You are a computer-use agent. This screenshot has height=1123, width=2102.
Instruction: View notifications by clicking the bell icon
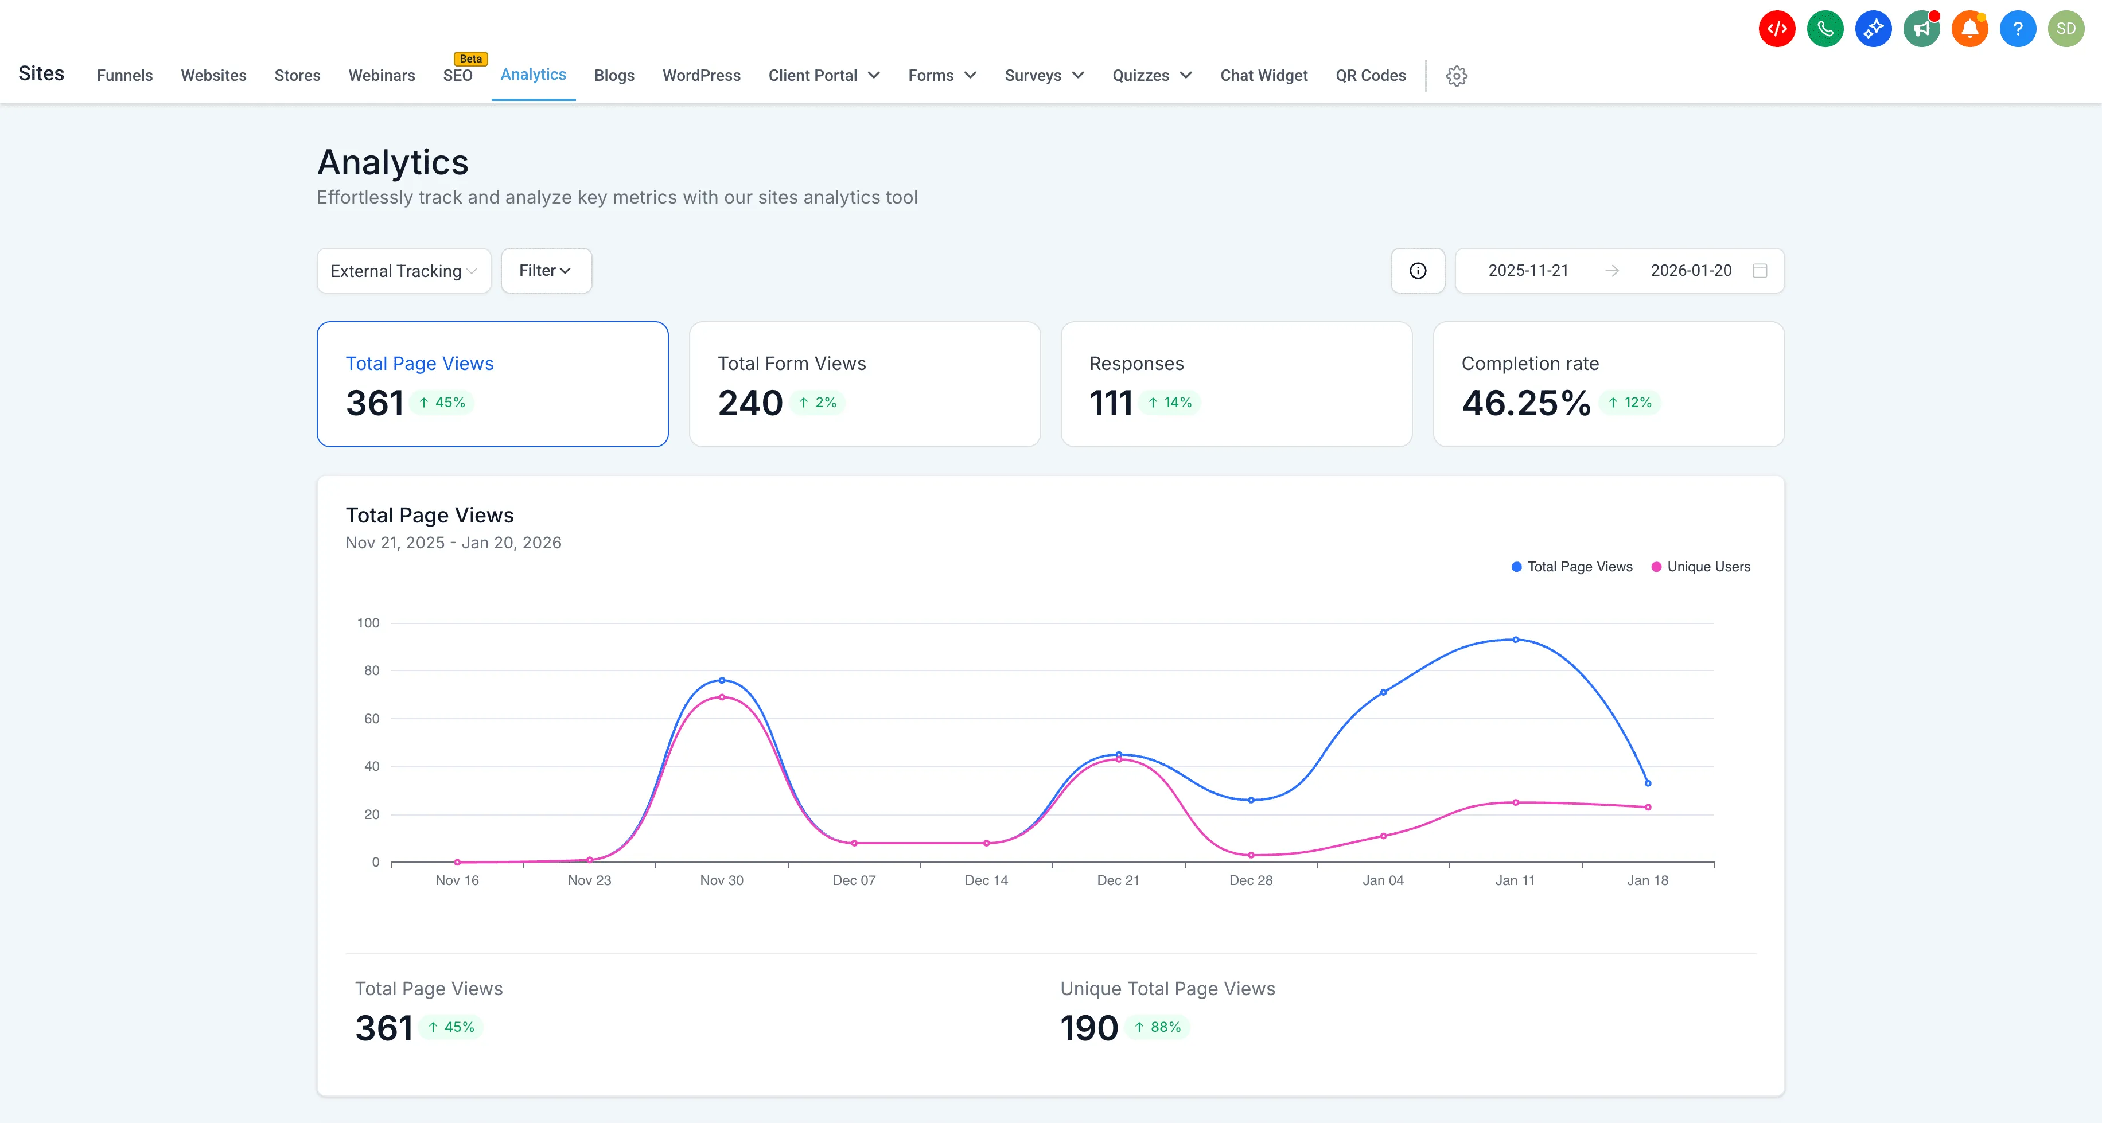[x=1970, y=29]
